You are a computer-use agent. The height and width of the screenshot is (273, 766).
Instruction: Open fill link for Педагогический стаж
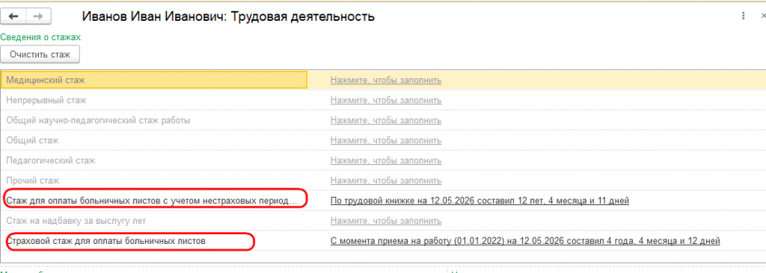[386, 160]
